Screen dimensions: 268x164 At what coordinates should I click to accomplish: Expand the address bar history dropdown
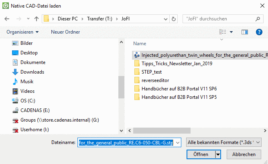pyautogui.click(x=165, y=19)
